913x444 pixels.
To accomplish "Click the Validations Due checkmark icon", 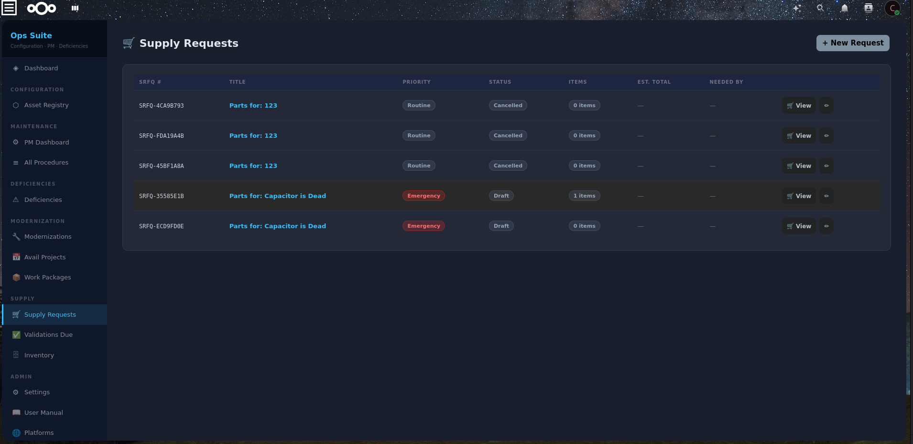I will pos(16,335).
